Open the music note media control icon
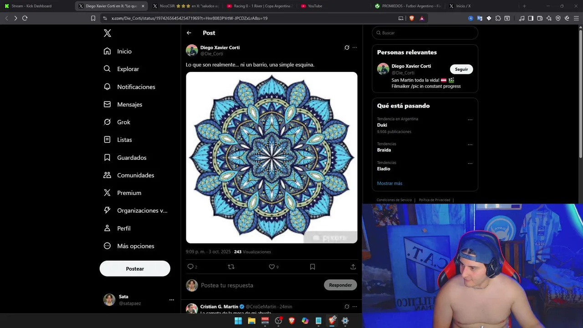 [x=522, y=18]
